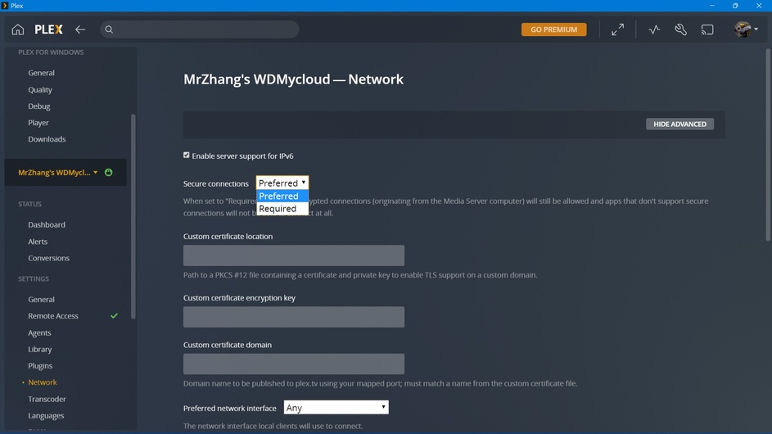Click the MrZhang's WDMycloud — Network heading
Viewport: 772px width, 434px height.
293,79
